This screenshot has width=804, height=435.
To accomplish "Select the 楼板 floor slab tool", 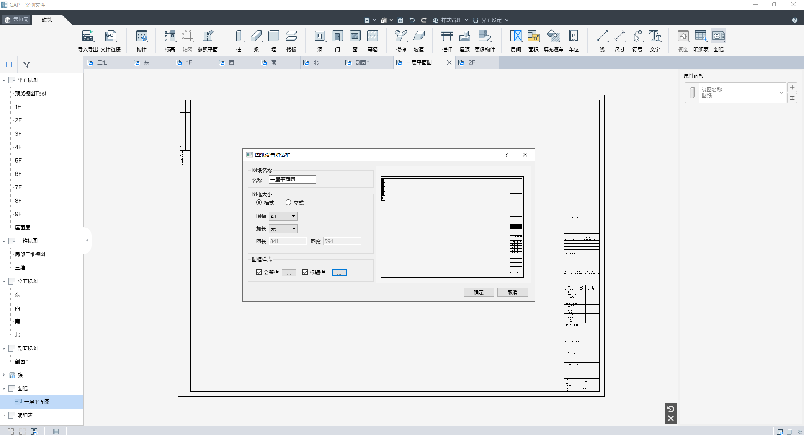I will 291,41.
